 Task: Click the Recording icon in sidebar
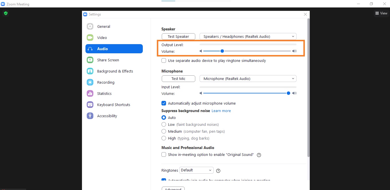click(90, 82)
